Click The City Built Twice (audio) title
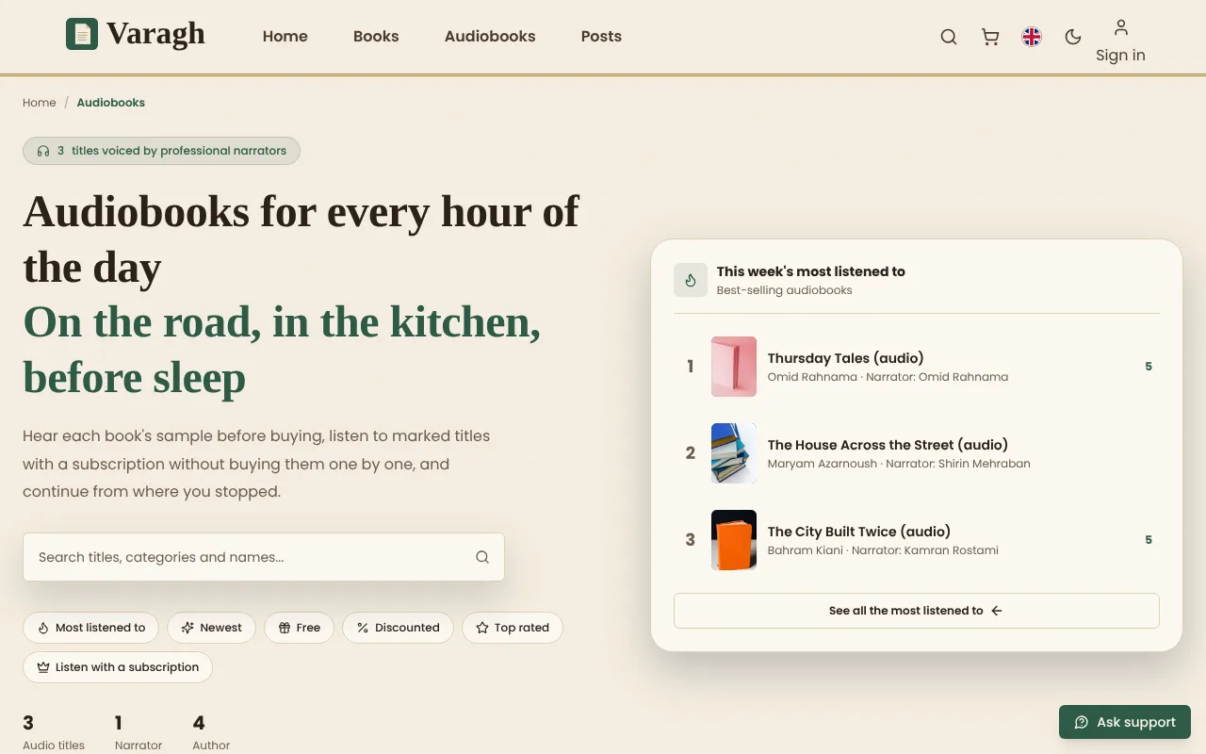 point(859,532)
